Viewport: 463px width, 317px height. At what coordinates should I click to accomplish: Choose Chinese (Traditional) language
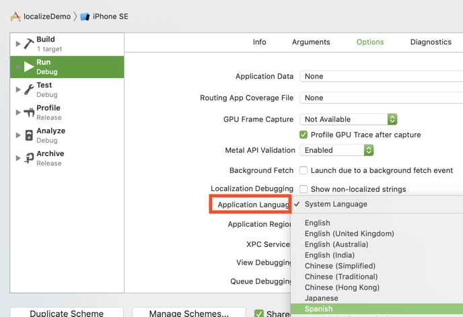tap(377, 277)
